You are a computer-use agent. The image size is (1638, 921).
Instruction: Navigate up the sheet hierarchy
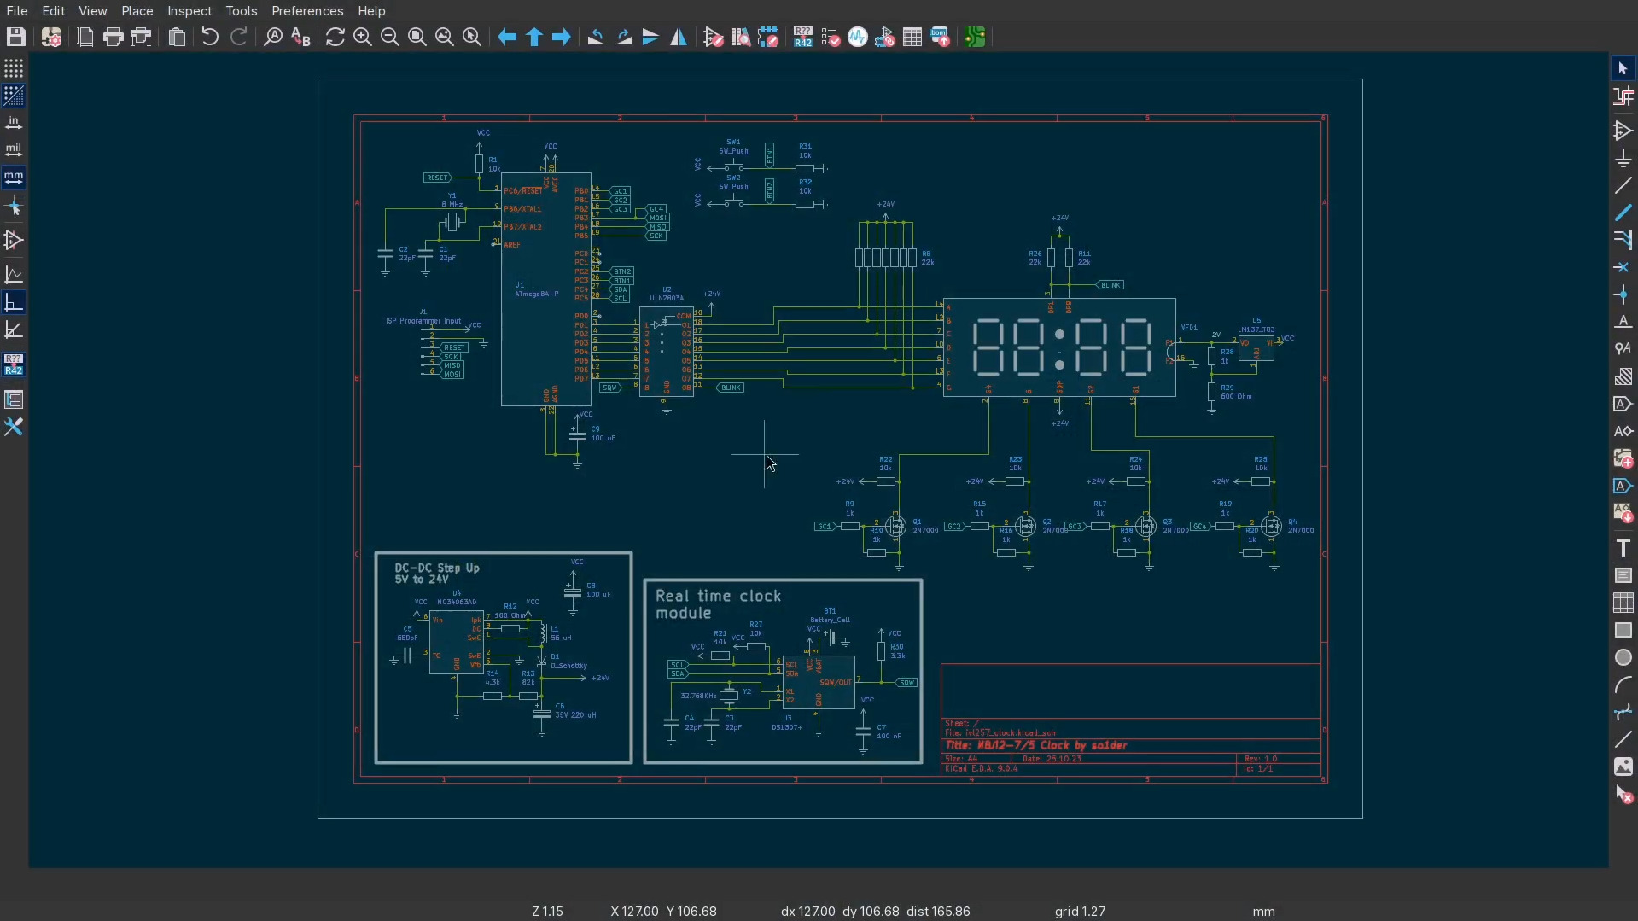pyautogui.click(x=534, y=37)
